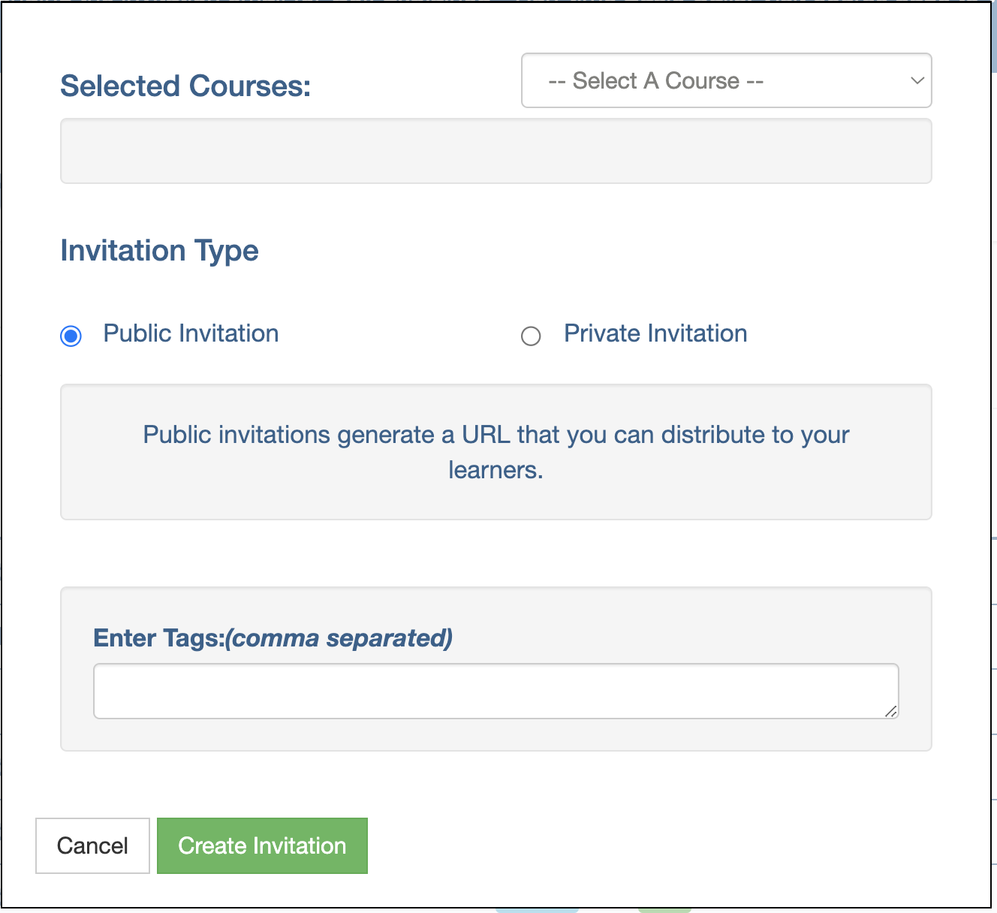Click the word 'learners.' in info box
The height and width of the screenshot is (913, 997).
point(495,470)
